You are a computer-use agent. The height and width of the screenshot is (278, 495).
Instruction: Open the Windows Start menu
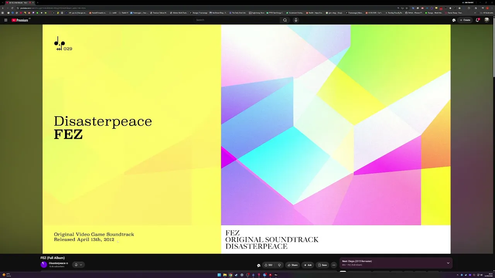[x=219, y=275]
